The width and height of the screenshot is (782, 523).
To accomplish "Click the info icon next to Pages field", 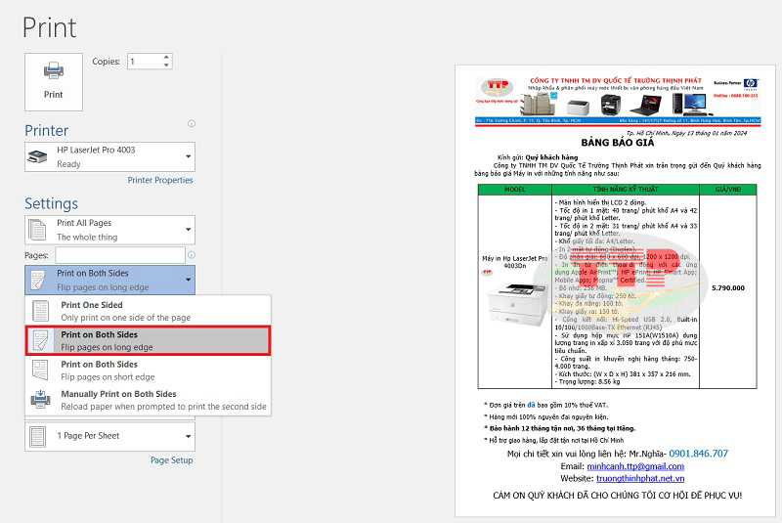I will (192, 255).
